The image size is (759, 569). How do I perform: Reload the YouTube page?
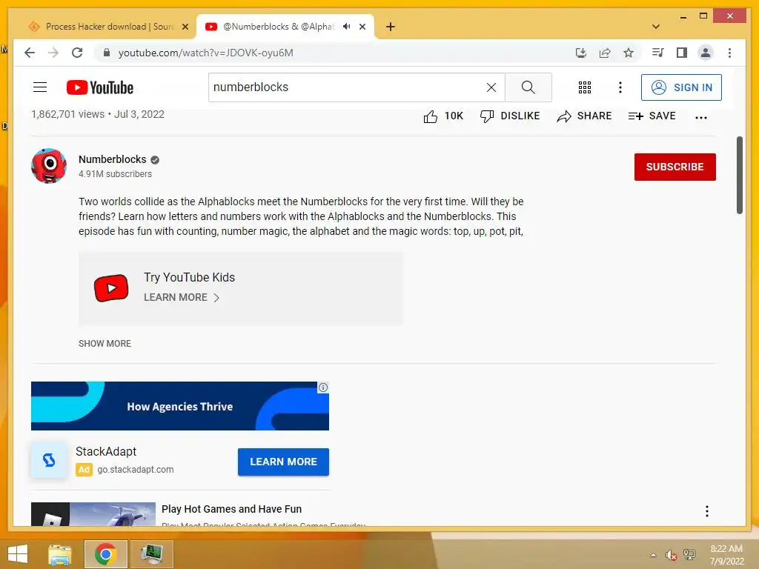(x=77, y=53)
